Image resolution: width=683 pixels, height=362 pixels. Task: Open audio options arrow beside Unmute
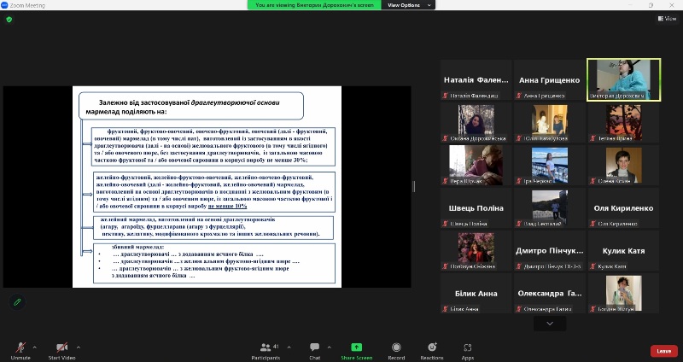tap(34, 347)
